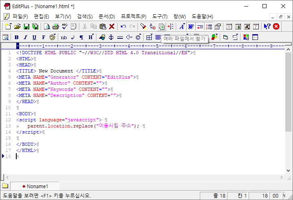Viewport: 293px width, 200px height.
Task: Click the disabled Cut scissors icon
Action: pos(85,26)
